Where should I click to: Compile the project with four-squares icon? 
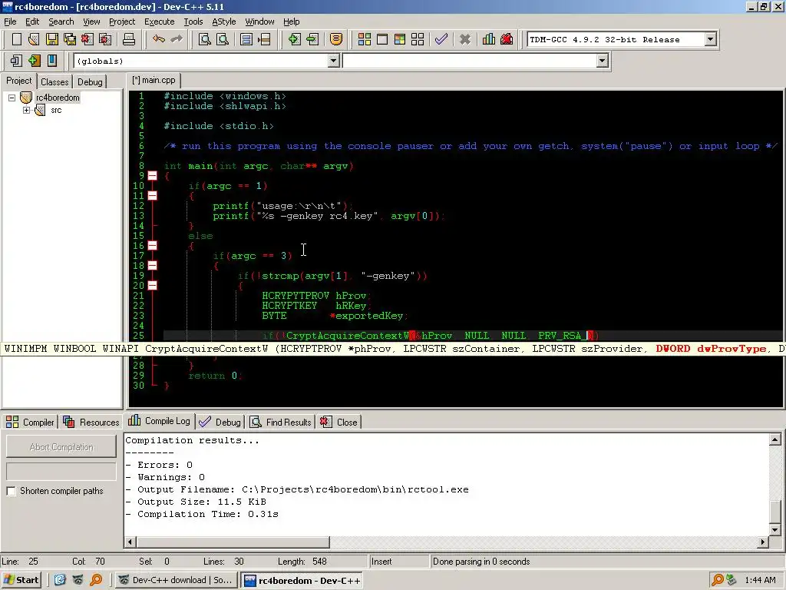click(365, 39)
